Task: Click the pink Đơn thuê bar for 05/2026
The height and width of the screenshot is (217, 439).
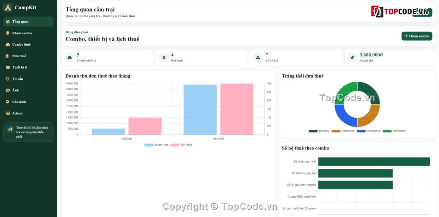Action: click(x=145, y=126)
